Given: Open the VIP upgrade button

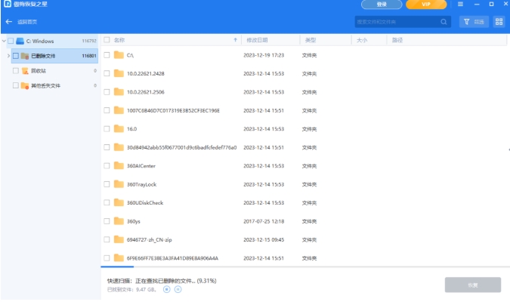Looking at the screenshot, I should [425, 5].
